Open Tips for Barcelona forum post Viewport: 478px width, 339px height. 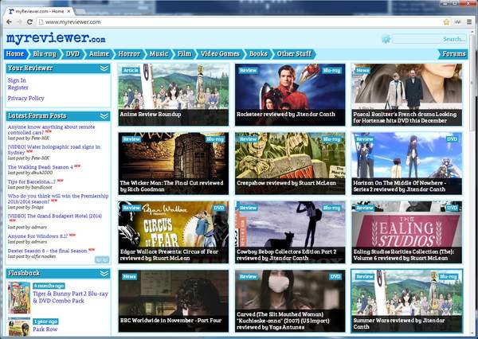point(32,181)
